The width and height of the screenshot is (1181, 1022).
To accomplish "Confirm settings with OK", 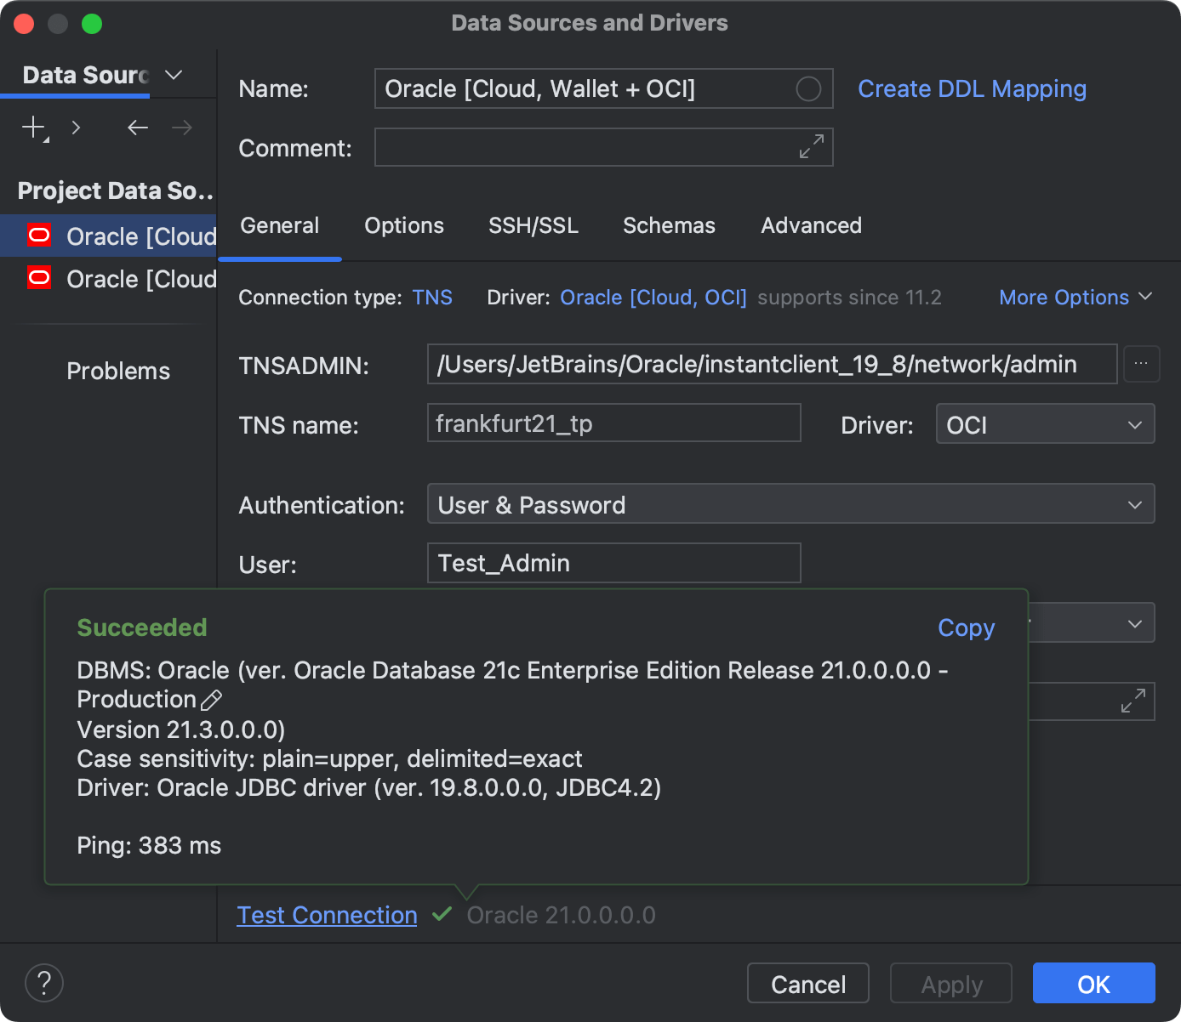I will point(1093,983).
